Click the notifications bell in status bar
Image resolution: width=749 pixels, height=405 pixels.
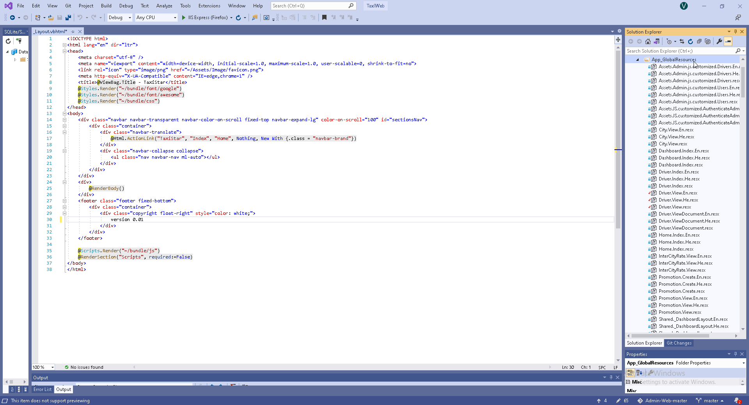737,401
